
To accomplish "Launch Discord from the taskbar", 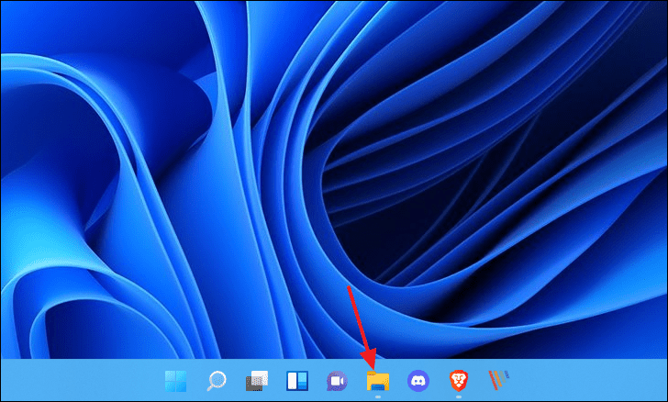I will 418,381.
